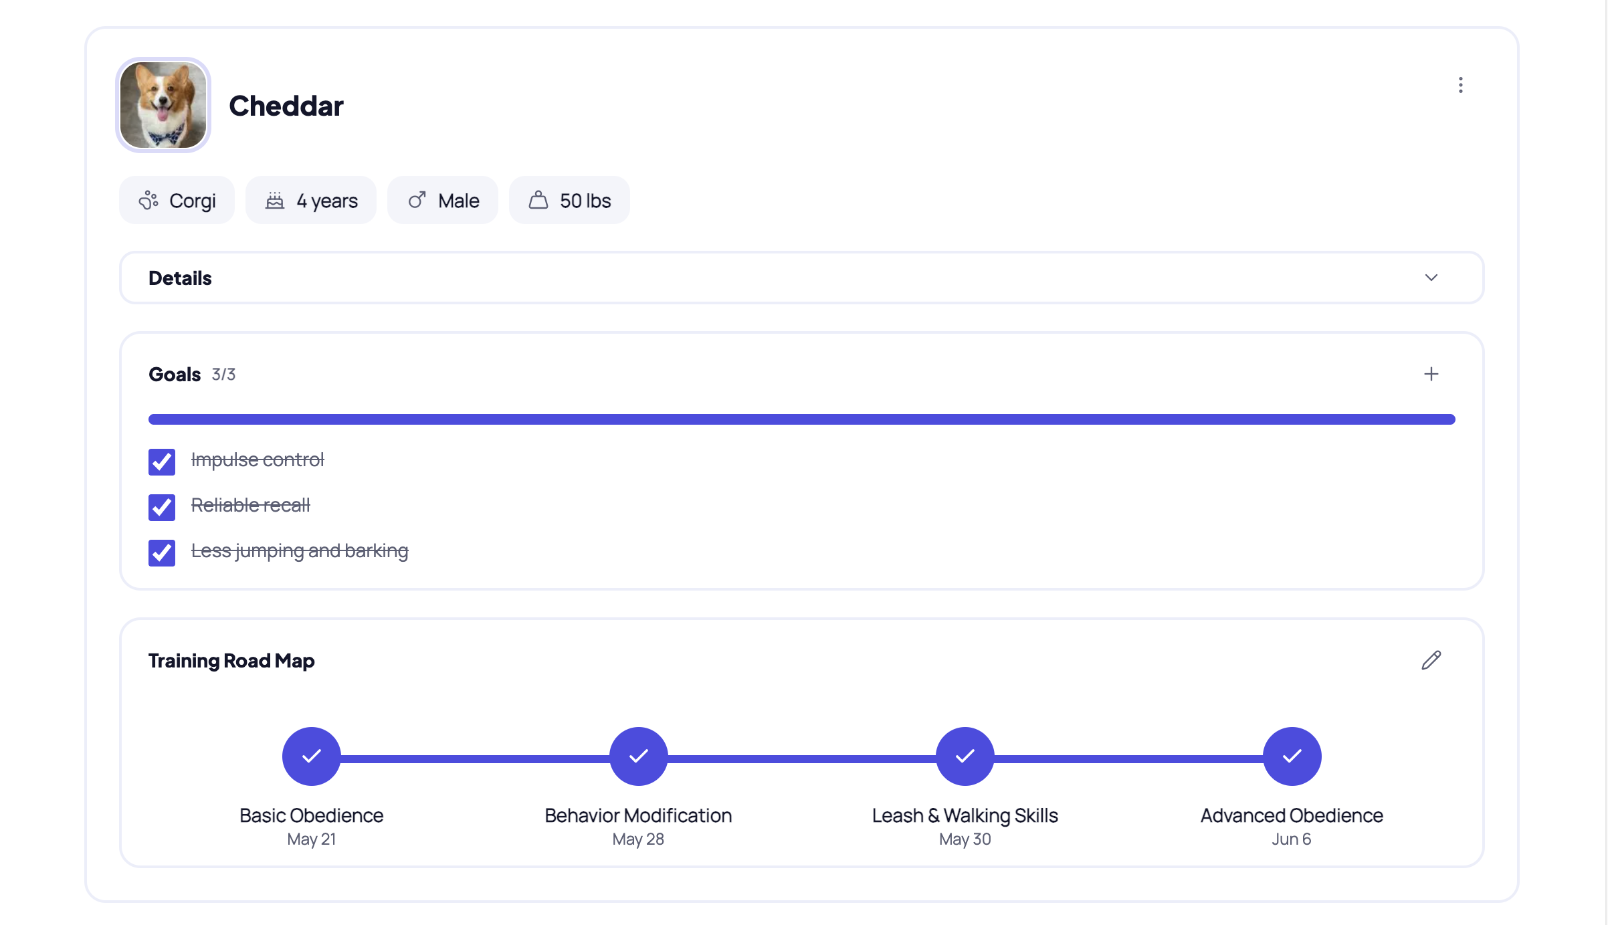The width and height of the screenshot is (1608, 925).
Task: Click the 3/3 goals counter
Action: tap(223, 375)
